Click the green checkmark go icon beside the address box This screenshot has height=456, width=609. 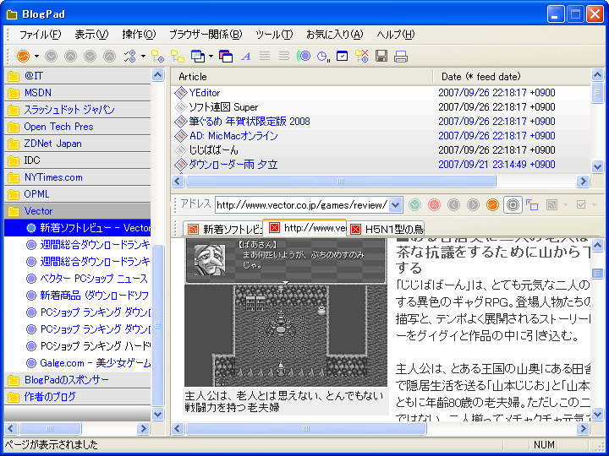click(414, 204)
